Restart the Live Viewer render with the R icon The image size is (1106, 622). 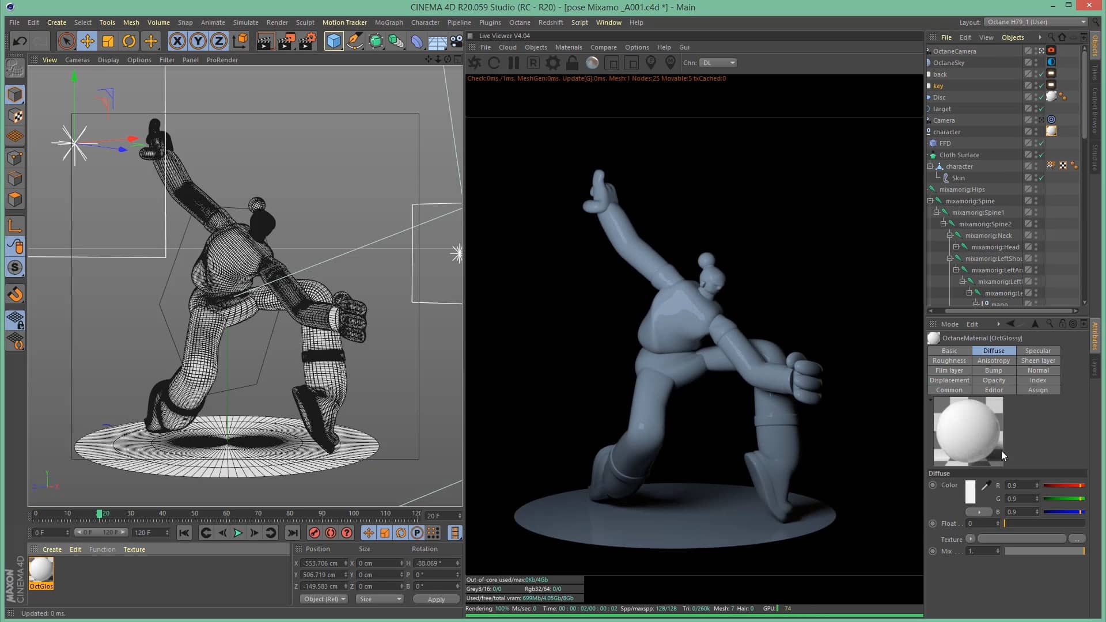click(x=533, y=63)
